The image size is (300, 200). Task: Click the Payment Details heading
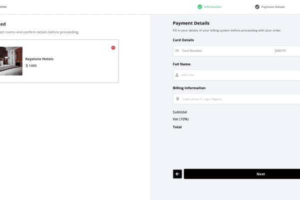tap(191, 23)
